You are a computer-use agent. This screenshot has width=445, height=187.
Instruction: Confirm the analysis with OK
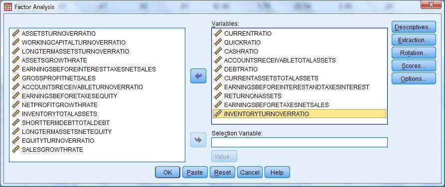pos(167,172)
